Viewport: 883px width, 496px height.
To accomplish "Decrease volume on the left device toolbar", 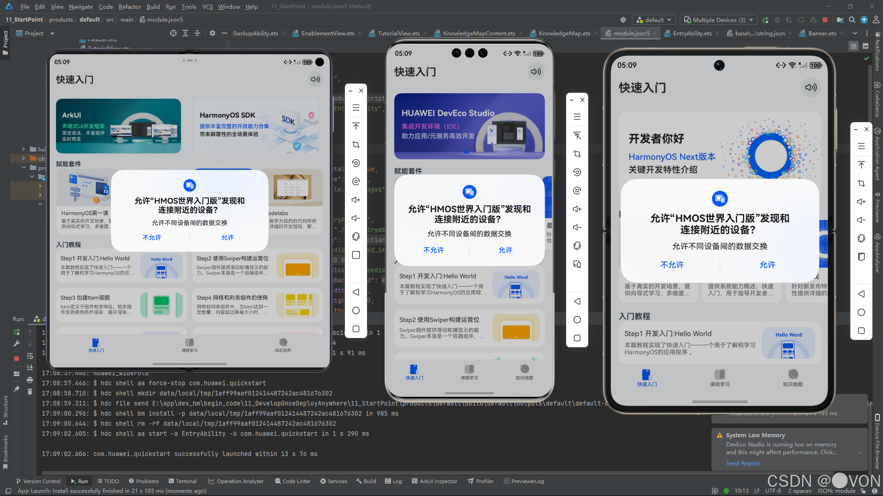I will tap(355, 218).
